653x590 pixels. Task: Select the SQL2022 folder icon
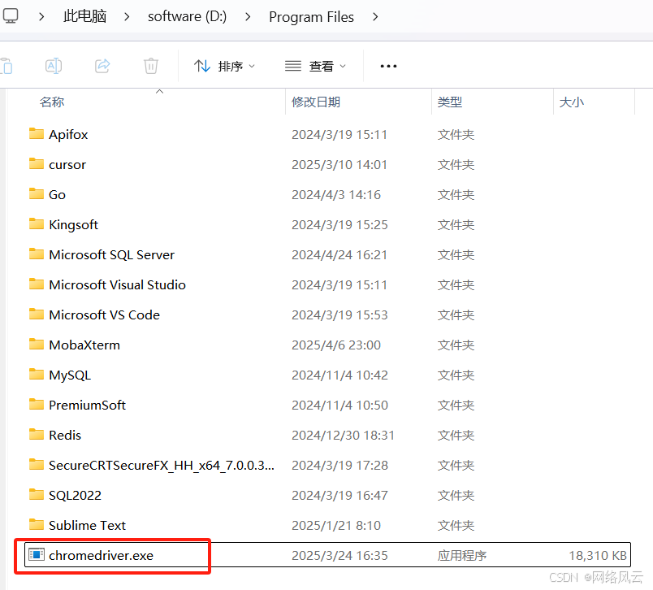[x=37, y=494]
